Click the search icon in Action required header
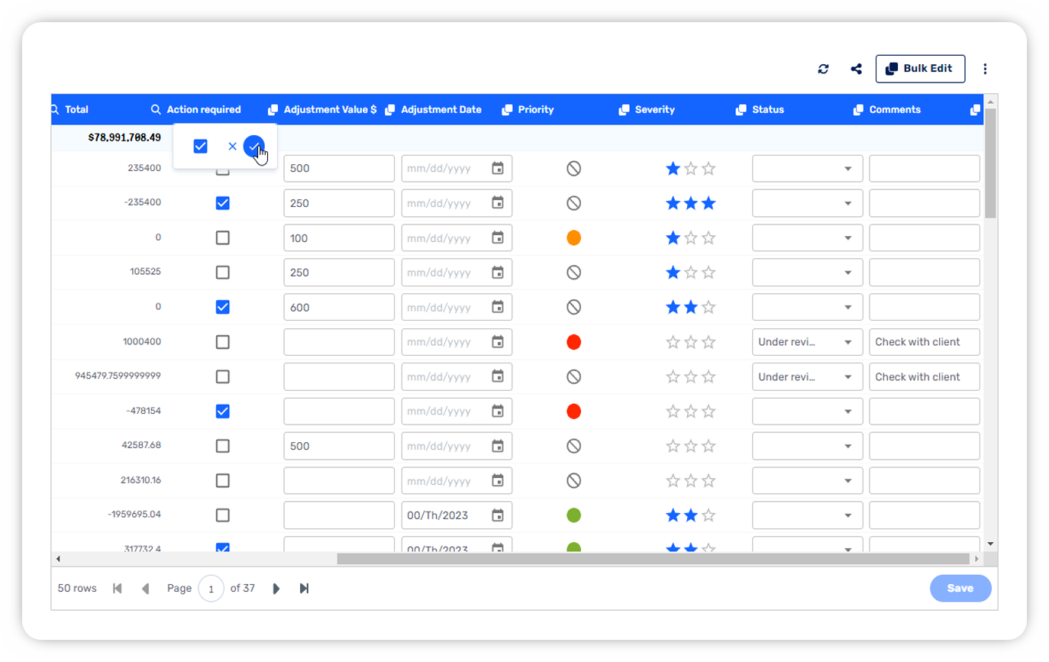The image size is (1049, 662). (x=156, y=110)
